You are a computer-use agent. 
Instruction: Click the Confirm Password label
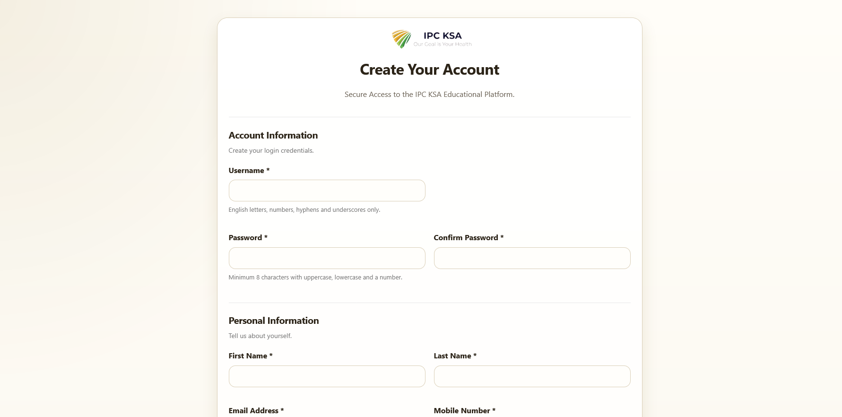(x=469, y=237)
